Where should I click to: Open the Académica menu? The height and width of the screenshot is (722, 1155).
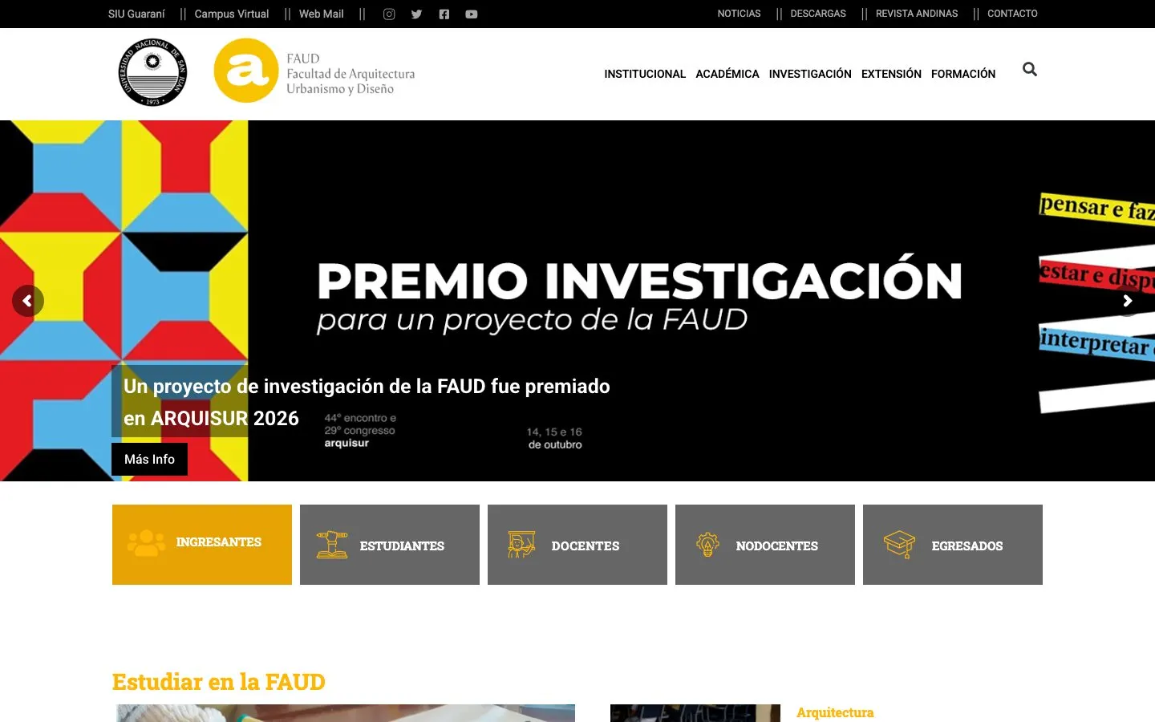click(x=727, y=74)
